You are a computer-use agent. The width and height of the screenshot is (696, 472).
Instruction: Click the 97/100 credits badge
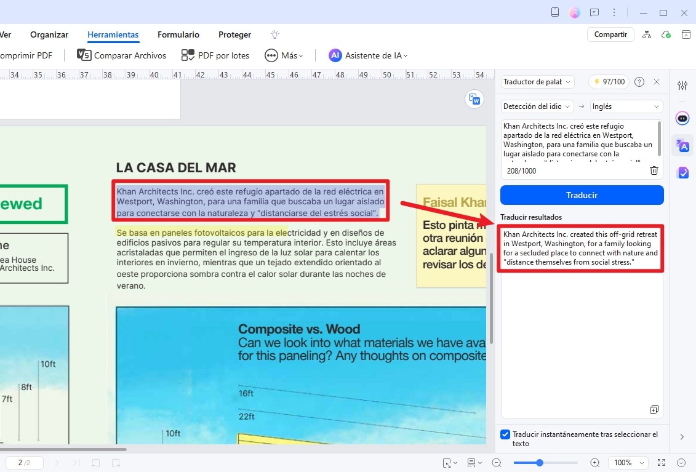pos(609,82)
